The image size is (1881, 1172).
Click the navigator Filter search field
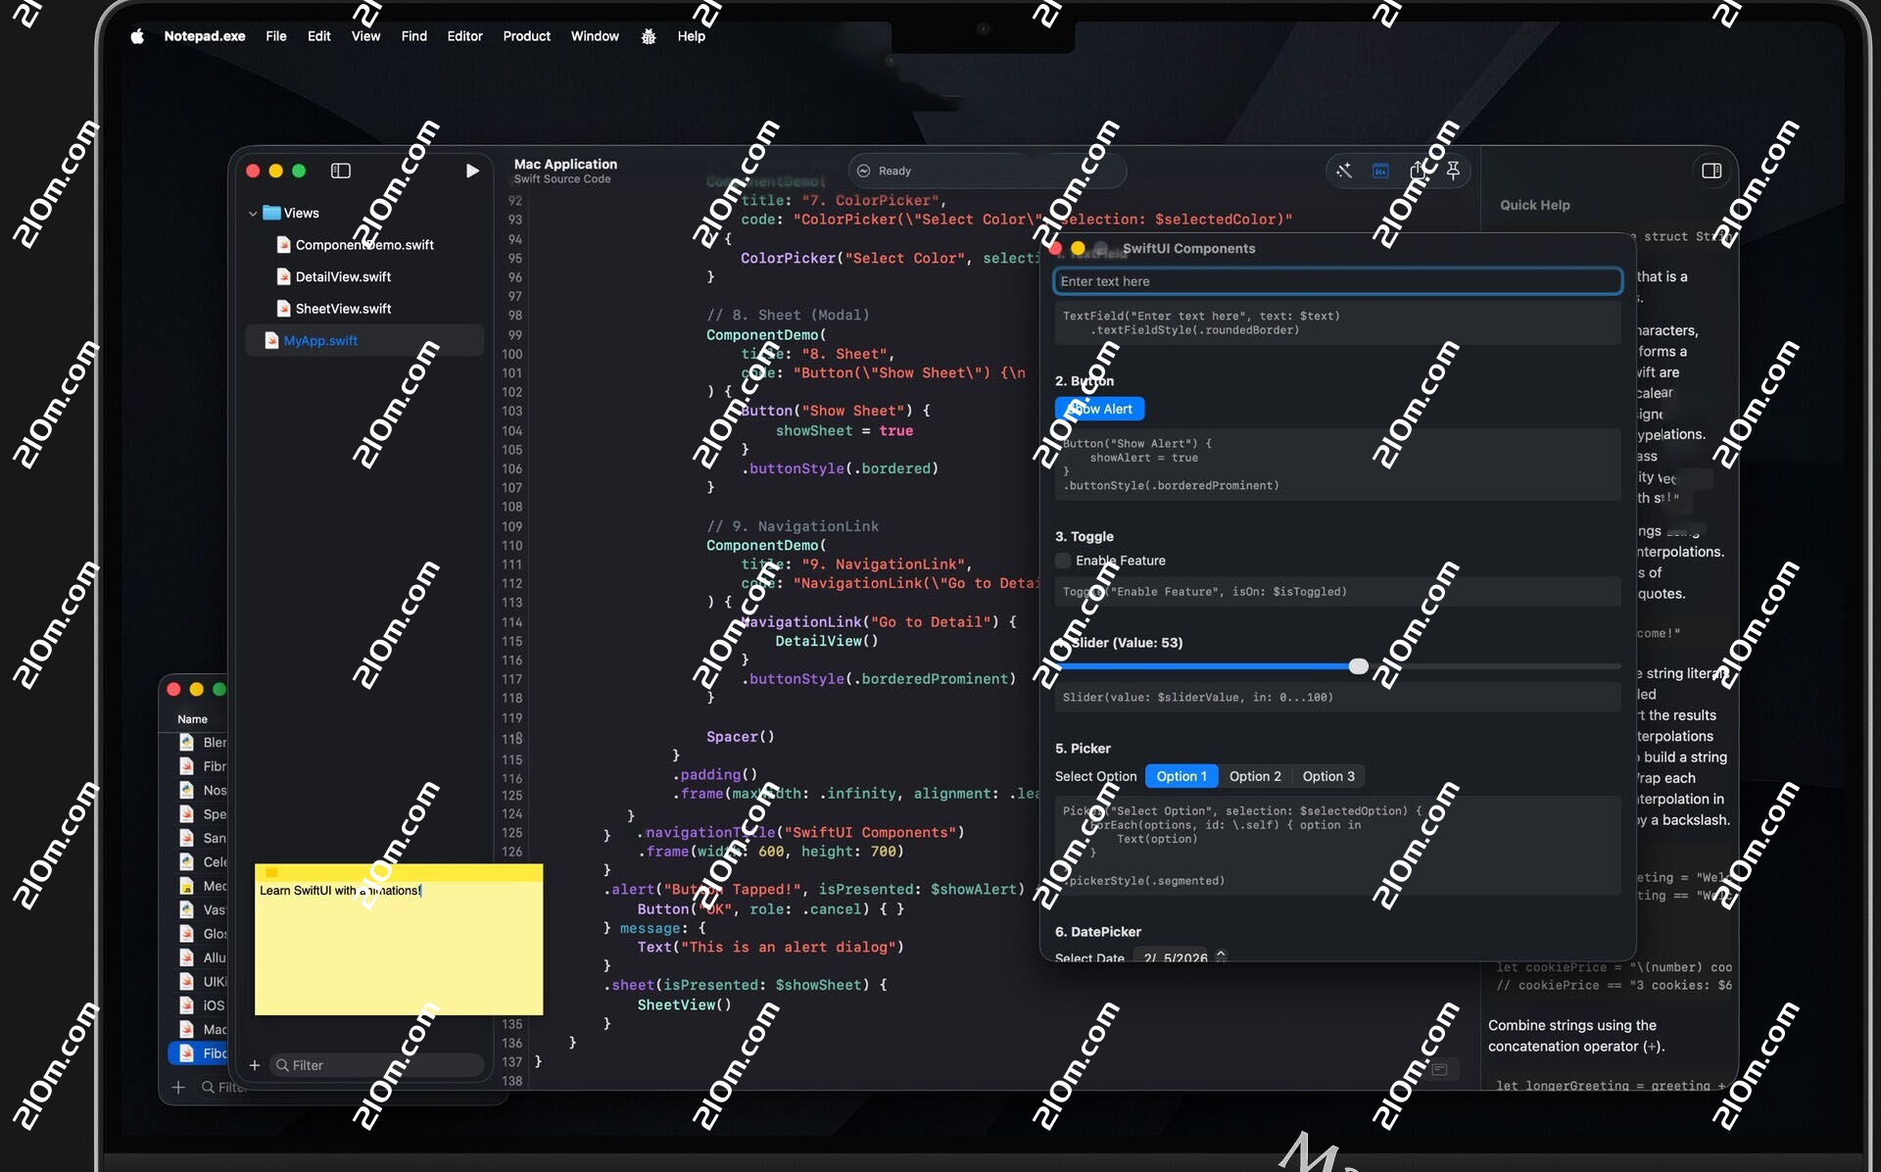click(x=376, y=1065)
